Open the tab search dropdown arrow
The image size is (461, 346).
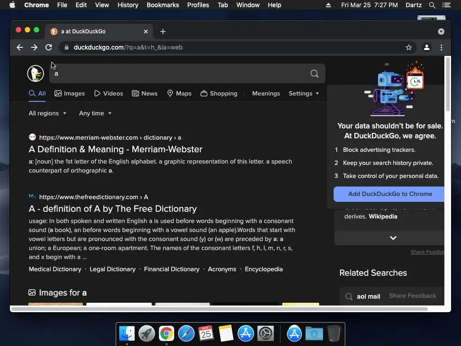pos(441,32)
